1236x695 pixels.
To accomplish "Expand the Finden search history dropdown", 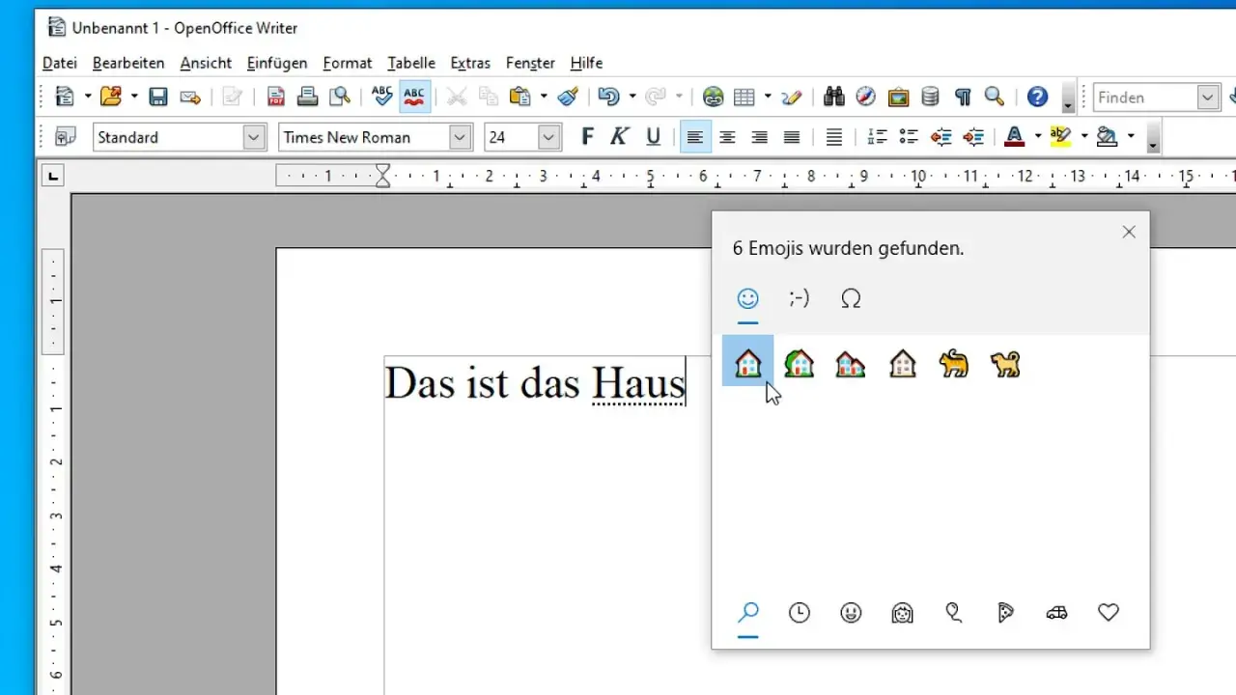I will pyautogui.click(x=1208, y=97).
